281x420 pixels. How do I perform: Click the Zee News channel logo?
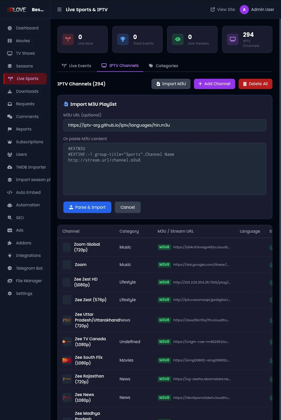pyautogui.click(x=67, y=398)
